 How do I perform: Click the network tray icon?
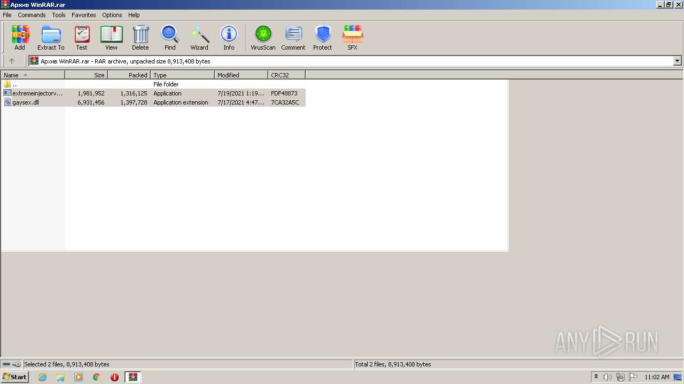click(x=620, y=377)
